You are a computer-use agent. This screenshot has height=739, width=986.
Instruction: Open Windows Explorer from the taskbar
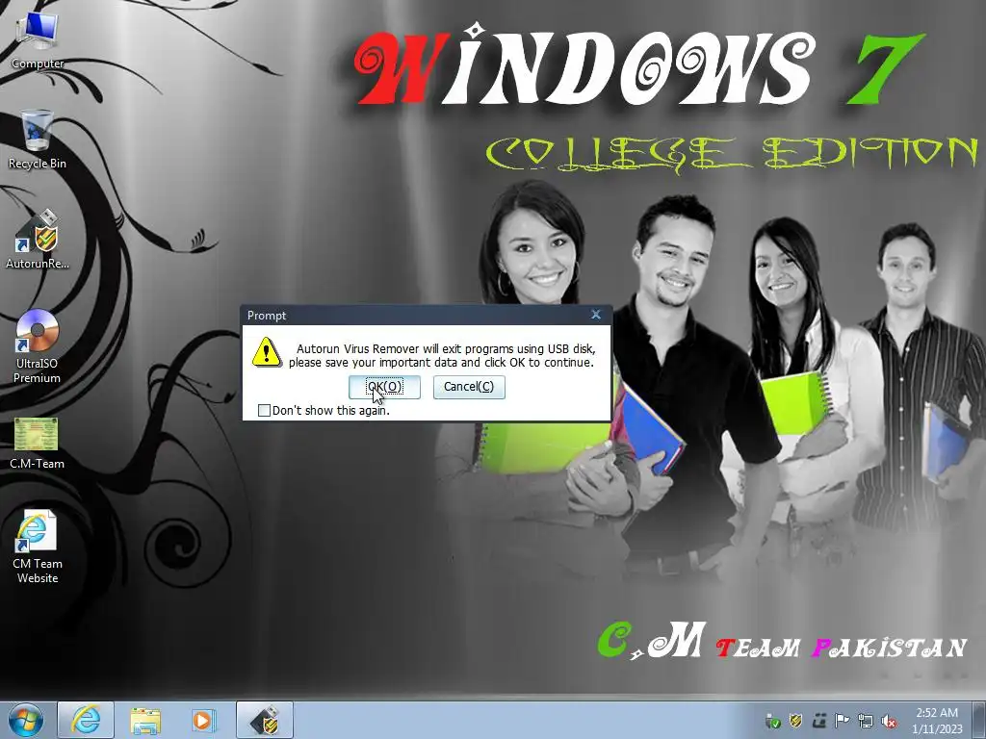pyautogui.click(x=145, y=720)
